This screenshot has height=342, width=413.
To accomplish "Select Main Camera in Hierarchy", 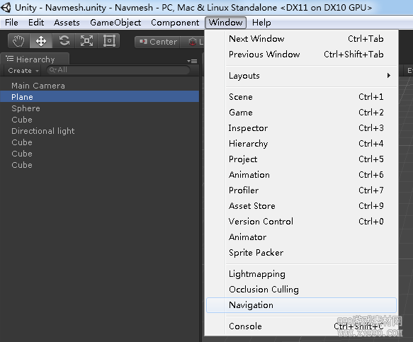I will [100, 86].
